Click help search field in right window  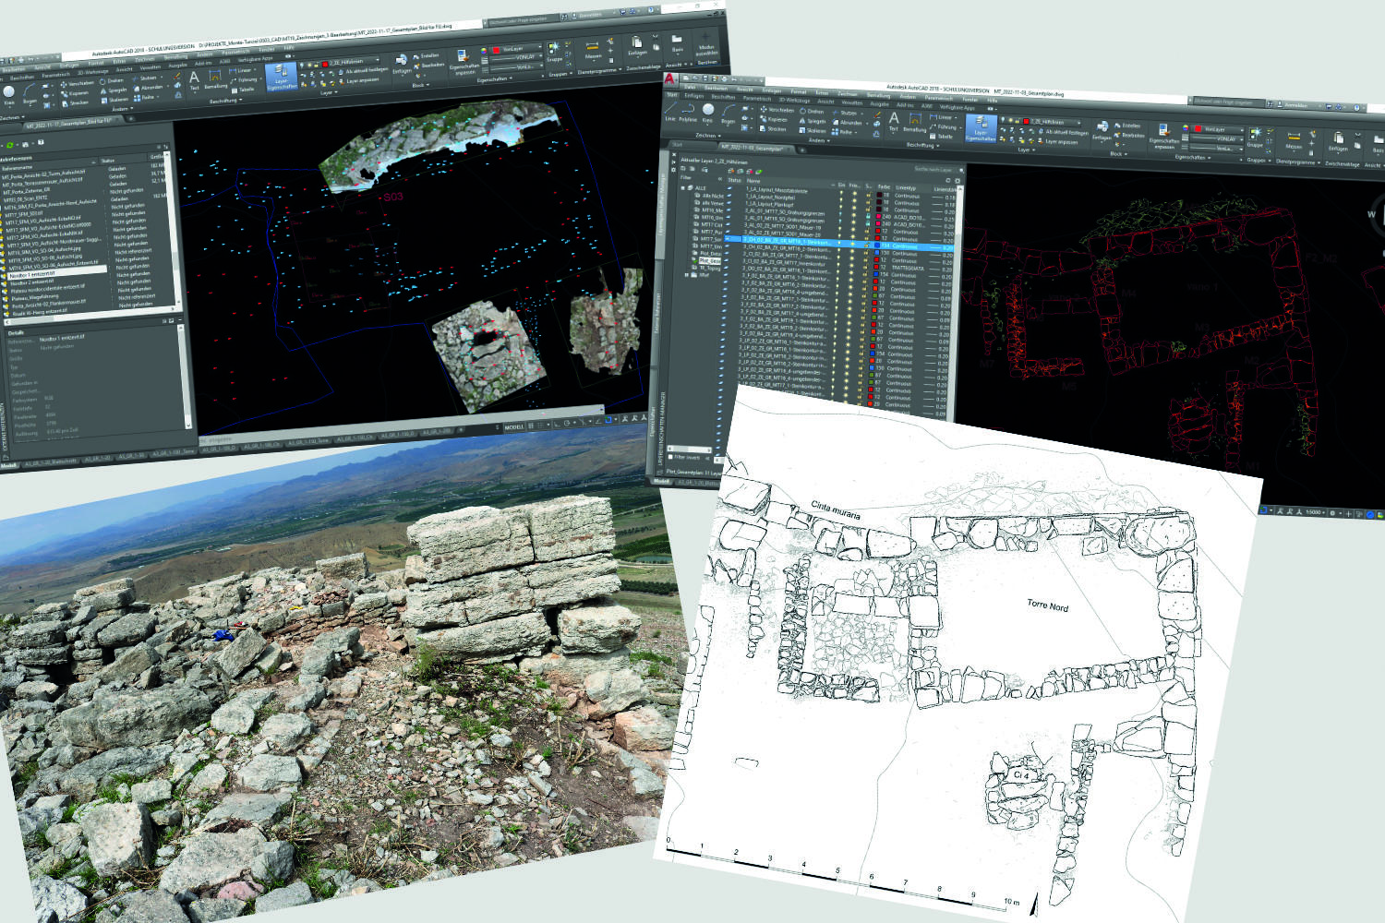pyautogui.click(x=1227, y=102)
